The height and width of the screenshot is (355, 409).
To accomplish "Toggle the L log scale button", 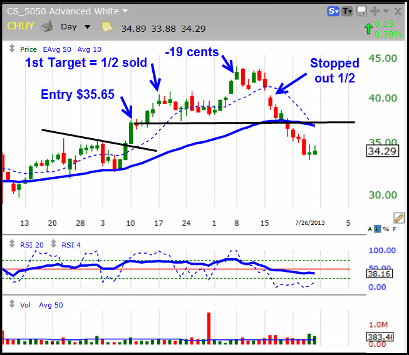I will [x=378, y=229].
